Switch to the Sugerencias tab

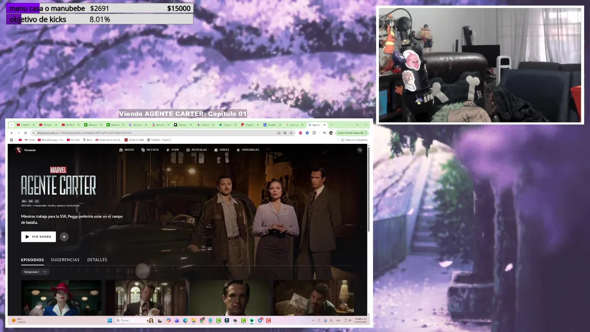[x=65, y=260]
